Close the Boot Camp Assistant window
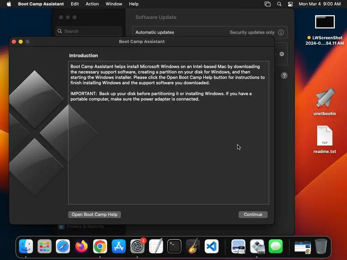 [14, 42]
